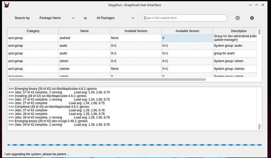Sort by the Category column header

[33, 31]
